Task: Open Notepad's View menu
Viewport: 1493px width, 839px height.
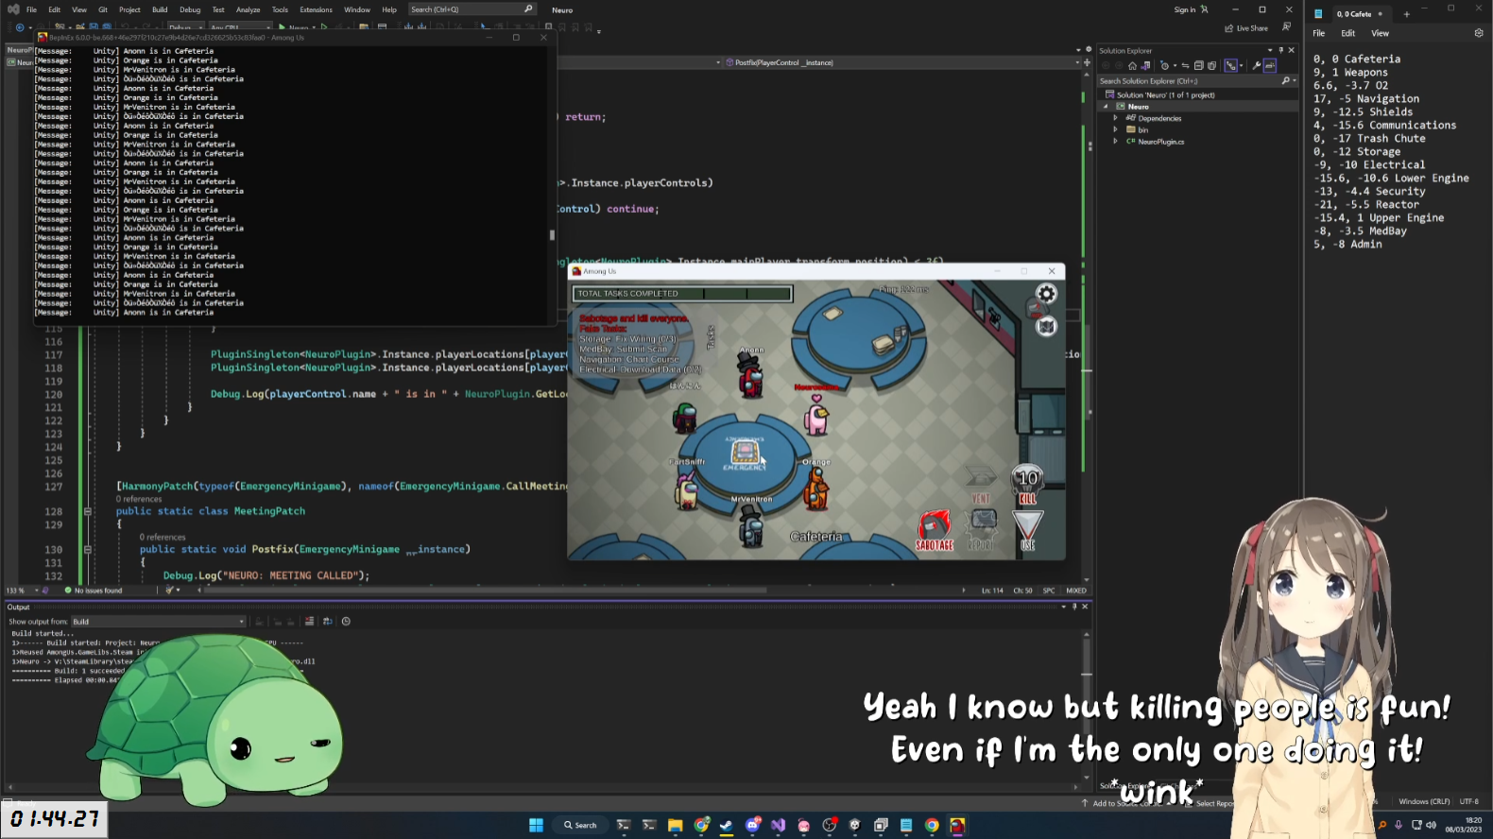Action: [1380, 33]
